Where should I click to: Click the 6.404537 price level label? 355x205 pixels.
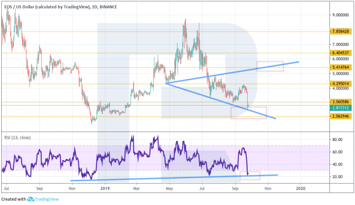(339, 53)
